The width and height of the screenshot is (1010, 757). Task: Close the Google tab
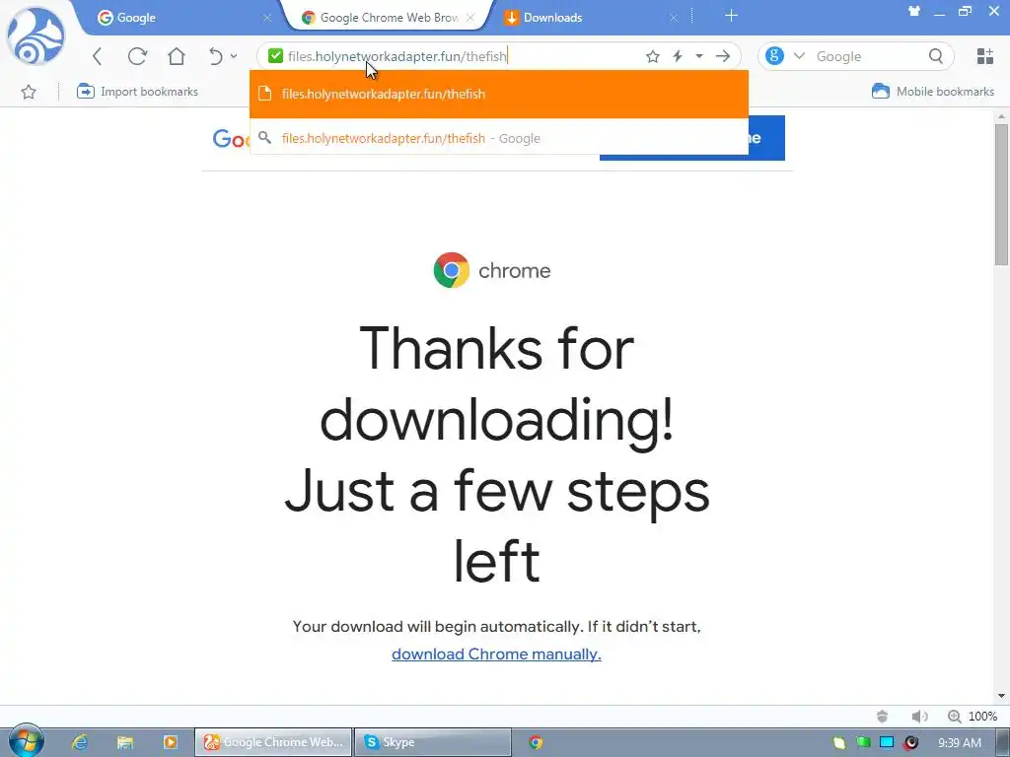pos(266,18)
